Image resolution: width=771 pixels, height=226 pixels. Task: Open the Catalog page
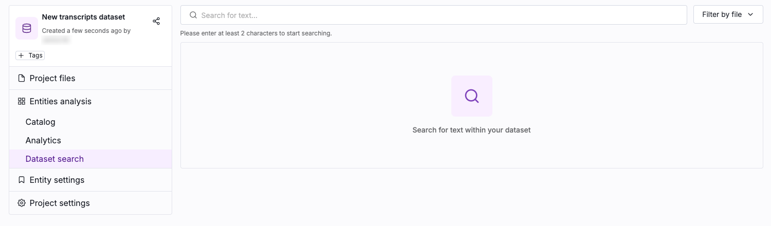click(x=40, y=122)
